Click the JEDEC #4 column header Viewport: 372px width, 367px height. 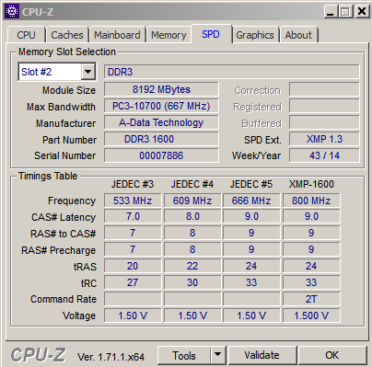pos(192,184)
